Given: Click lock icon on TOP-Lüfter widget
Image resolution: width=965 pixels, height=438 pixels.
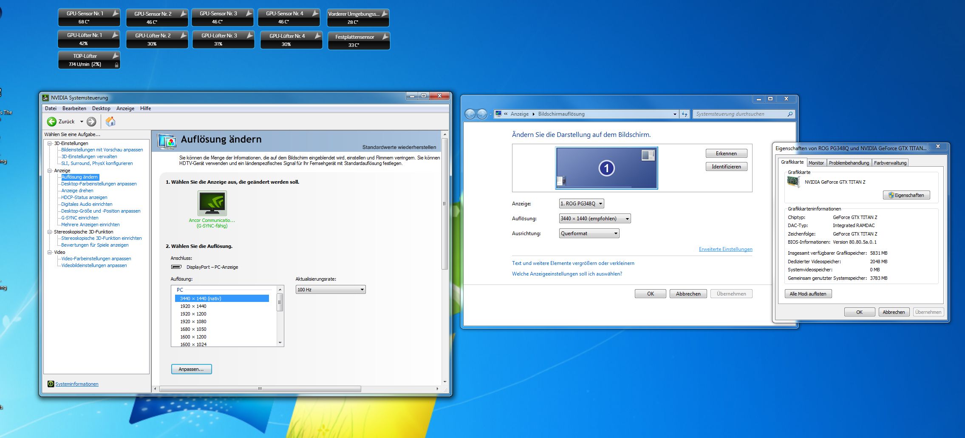Looking at the screenshot, I should pos(116,65).
